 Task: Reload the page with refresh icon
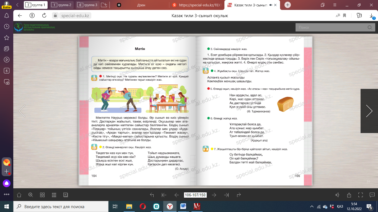click(44, 15)
